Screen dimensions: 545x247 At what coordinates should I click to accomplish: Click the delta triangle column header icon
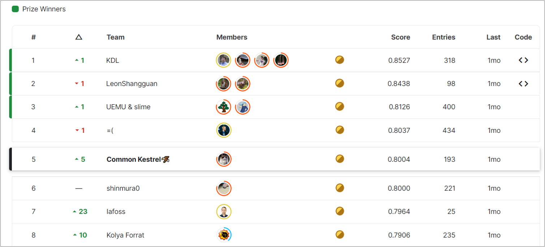[79, 37]
